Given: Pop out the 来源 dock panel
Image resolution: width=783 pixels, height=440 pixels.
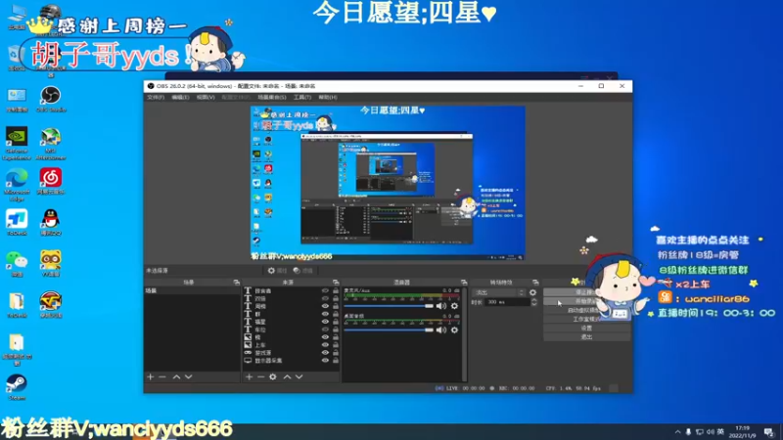Looking at the screenshot, I should (x=336, y=283).
